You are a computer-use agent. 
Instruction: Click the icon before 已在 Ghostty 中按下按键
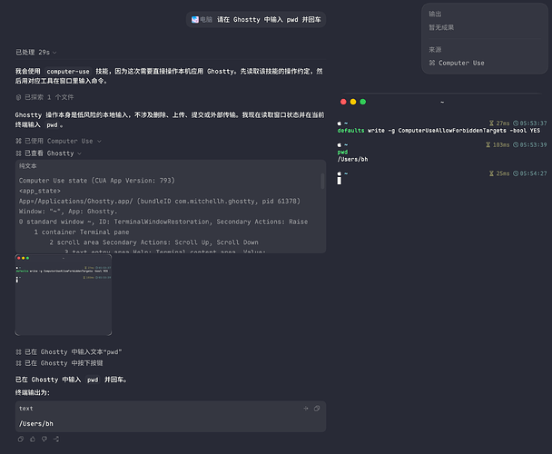click(x=19, y=363)
